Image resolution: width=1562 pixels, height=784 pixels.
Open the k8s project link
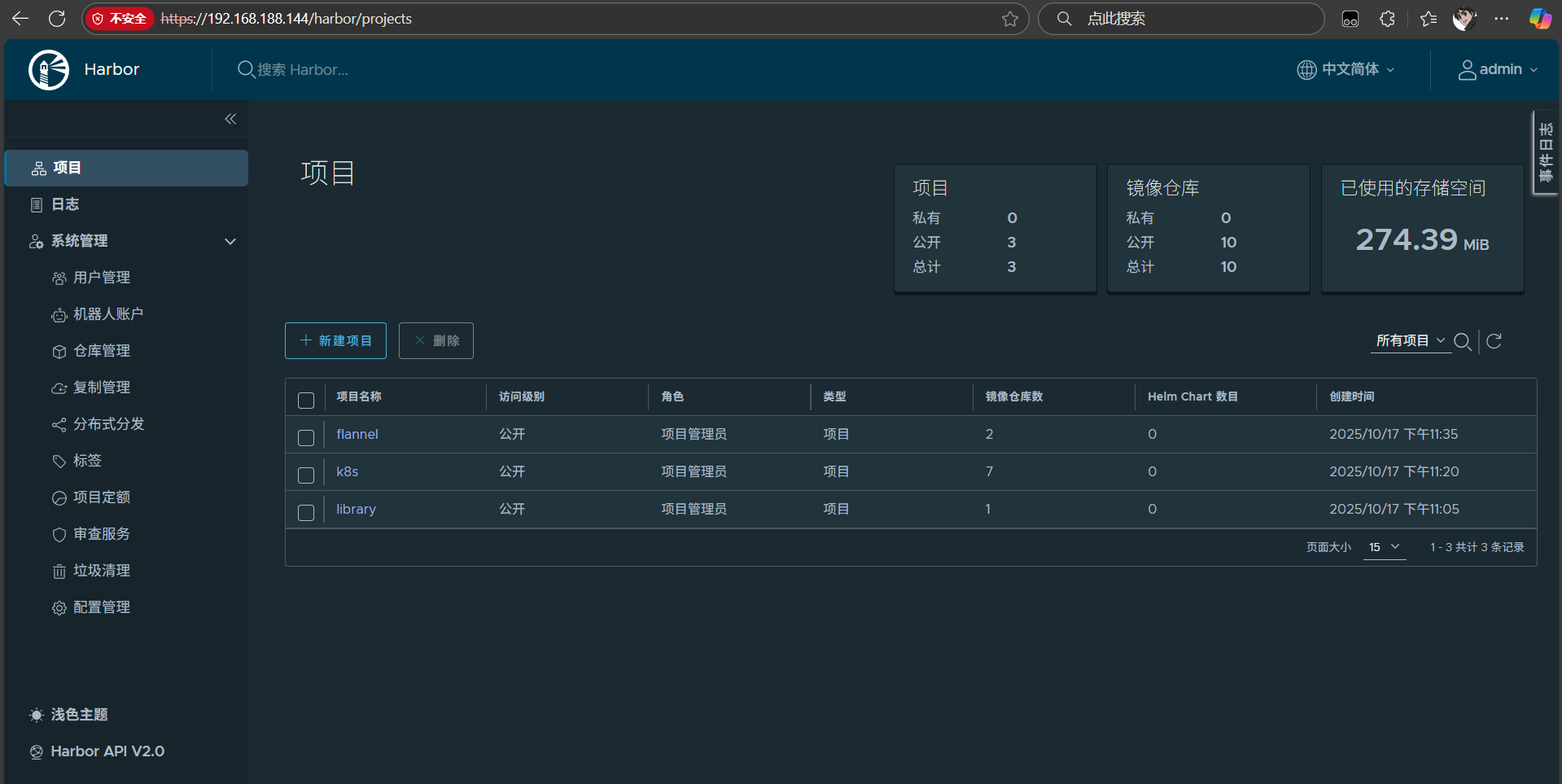[x=348, y=472]
